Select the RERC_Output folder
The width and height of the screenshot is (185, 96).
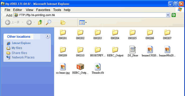tap(115, 52)
